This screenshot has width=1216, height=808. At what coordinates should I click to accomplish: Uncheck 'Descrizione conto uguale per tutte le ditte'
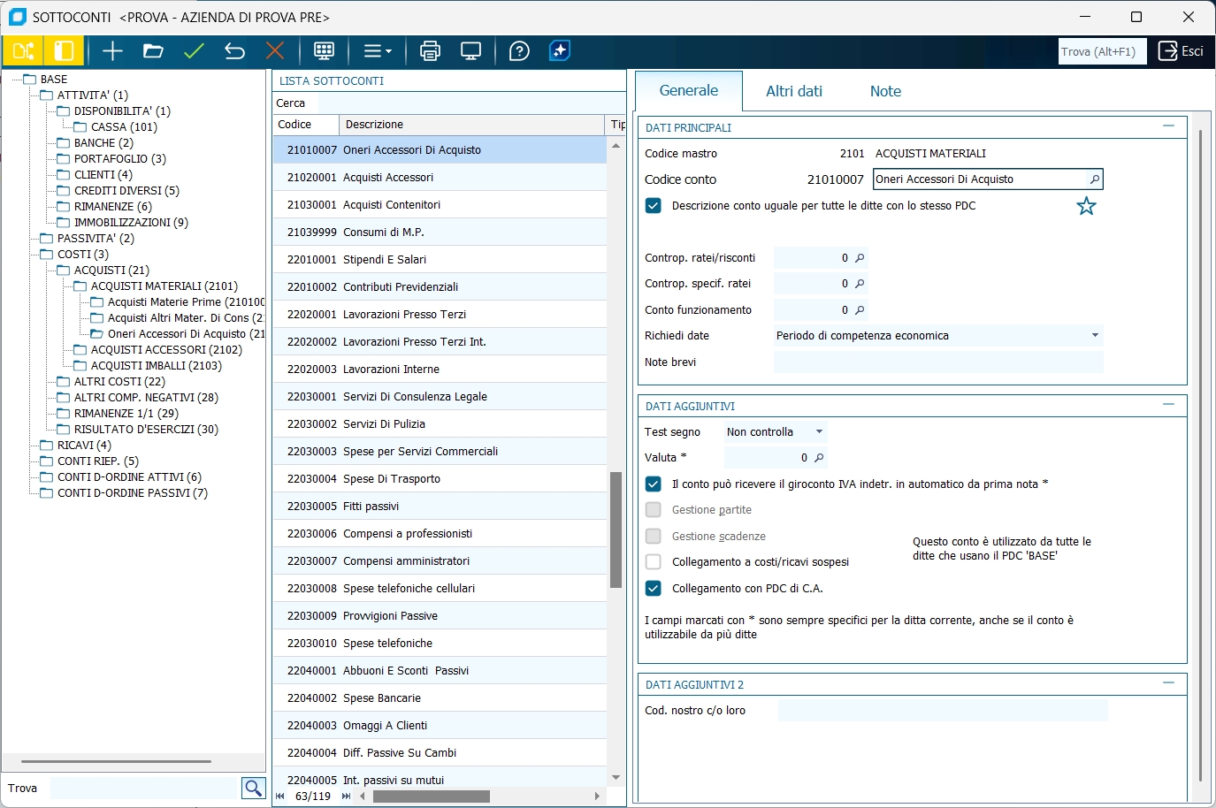(654, 206)
